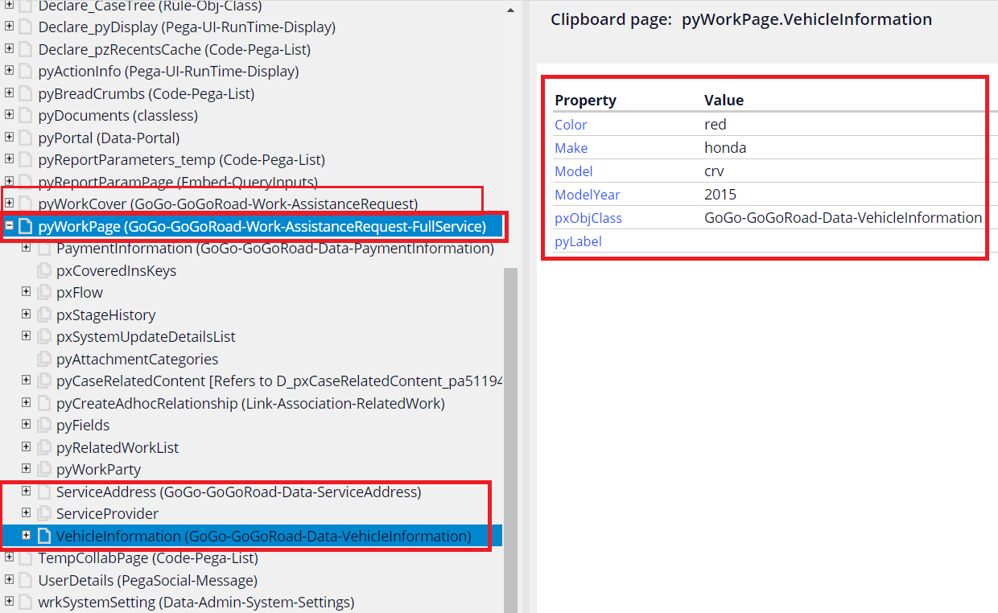Expand the pxStageHistory node

coord(26,314)
